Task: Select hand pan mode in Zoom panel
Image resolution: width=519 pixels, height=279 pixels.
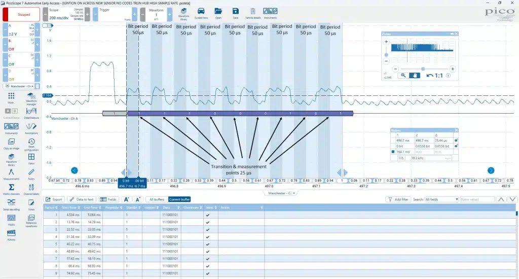Action: tap(415, 75)
